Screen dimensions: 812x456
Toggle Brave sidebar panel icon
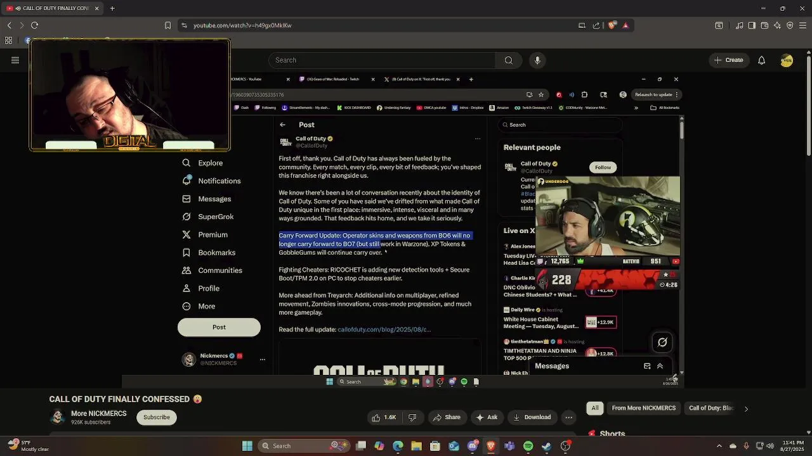click(x=752, y=25)
